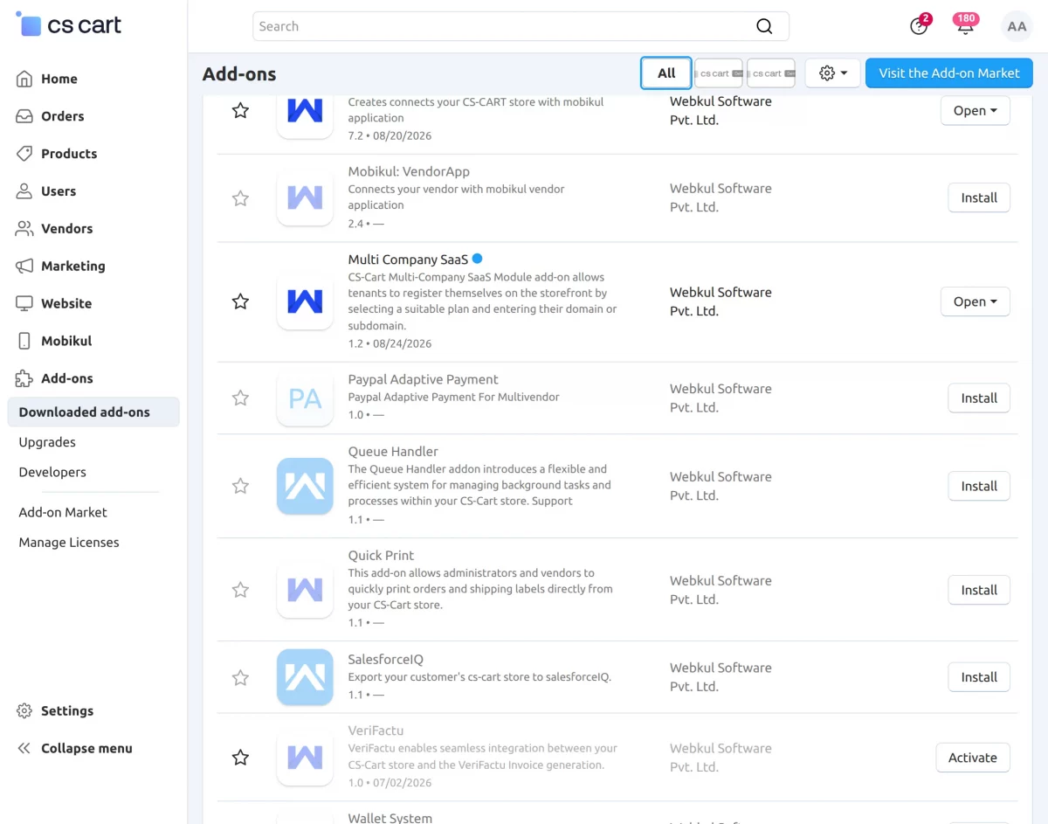
Task: Click the Website monitor icon
Action: point(24,304)
